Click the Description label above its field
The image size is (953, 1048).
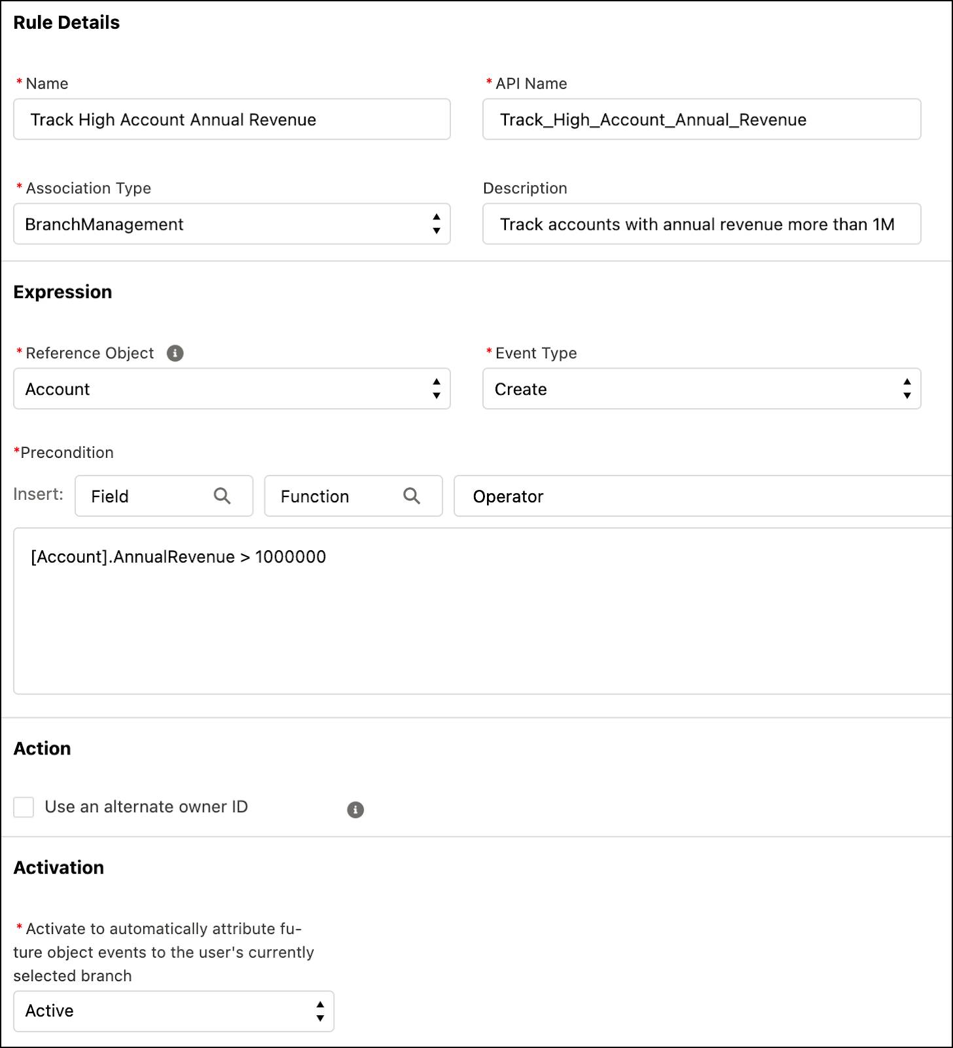point(525,189)
